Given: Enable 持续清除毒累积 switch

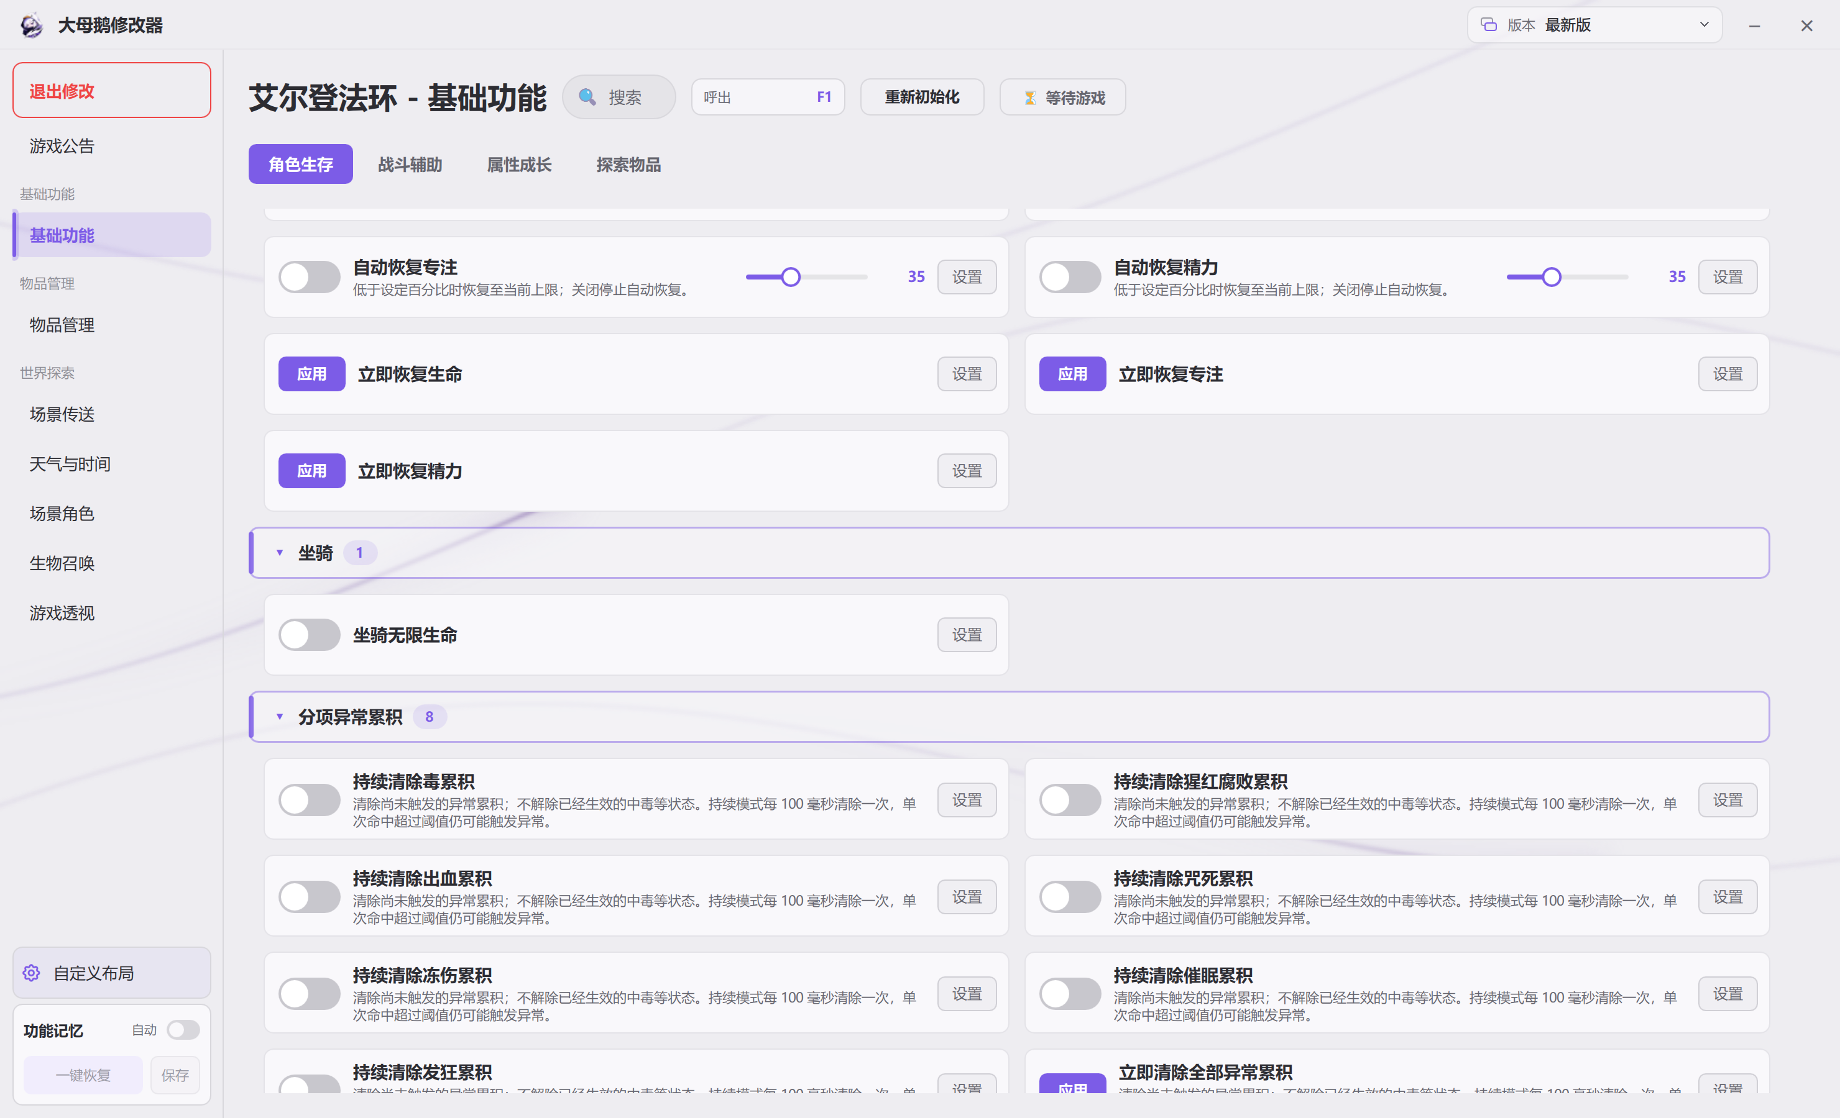Looking at the screenshot, I should pyautogui.click(x=309, y=800).
